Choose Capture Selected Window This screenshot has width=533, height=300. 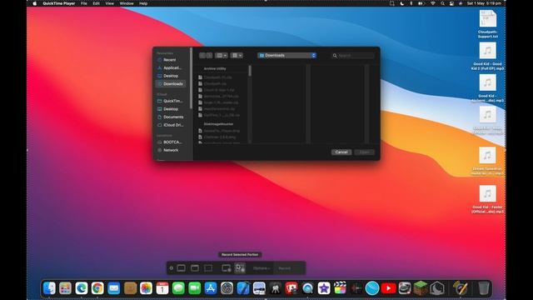click(195, 268)
